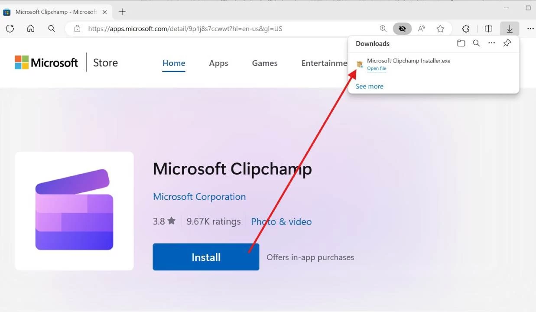
Task: Add page to favorites with star icon
Action: pos(440,29)
